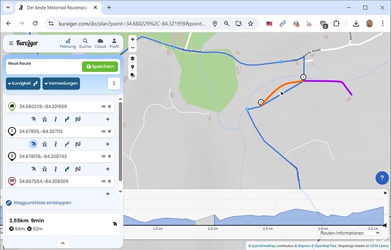Open the Routen-Informationen dropdown

coord(346,232)
